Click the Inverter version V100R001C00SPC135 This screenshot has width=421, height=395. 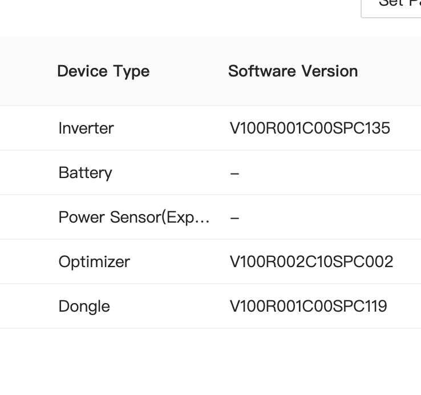pos(310,128)
